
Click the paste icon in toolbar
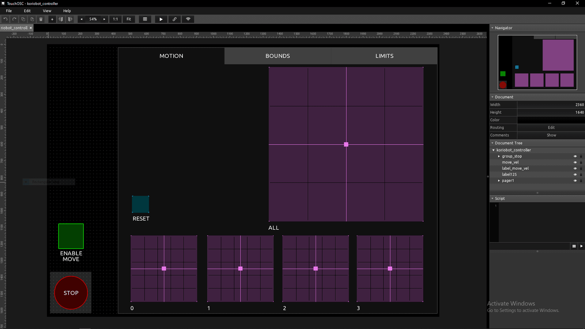[32, 19]
